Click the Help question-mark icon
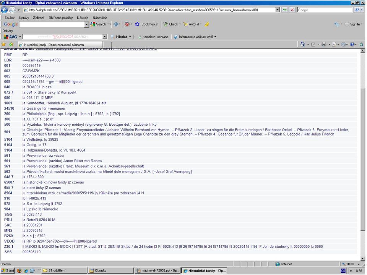The image size is (367, 275). click(352, 44)
